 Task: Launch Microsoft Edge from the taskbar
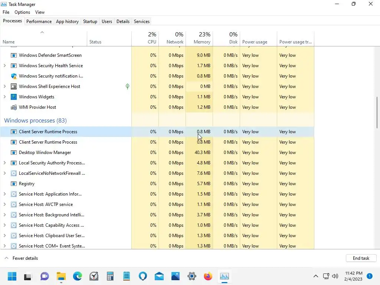tap(78, 276)
